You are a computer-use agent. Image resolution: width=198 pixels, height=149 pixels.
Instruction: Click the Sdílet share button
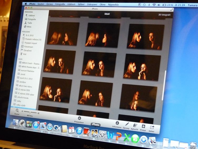click(152, 127)
